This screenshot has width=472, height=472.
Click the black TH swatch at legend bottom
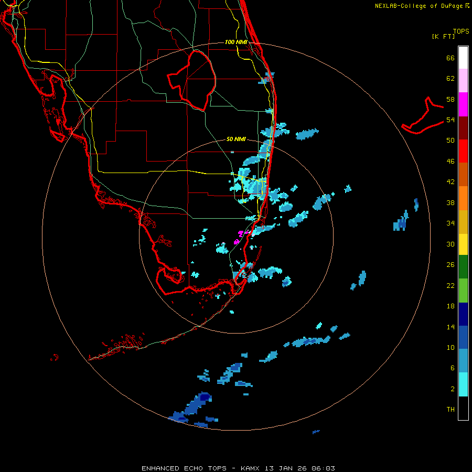pos(463,408)
